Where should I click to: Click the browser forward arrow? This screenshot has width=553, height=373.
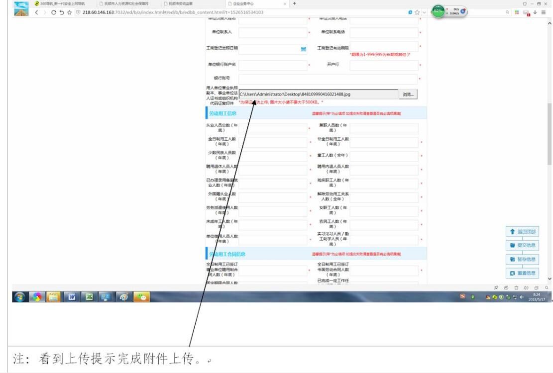44,12
